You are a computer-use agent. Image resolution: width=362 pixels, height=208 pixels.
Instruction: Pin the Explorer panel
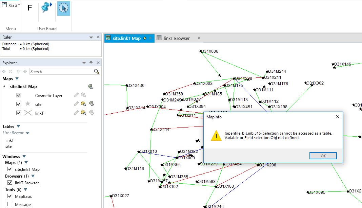tap(91, 63)
